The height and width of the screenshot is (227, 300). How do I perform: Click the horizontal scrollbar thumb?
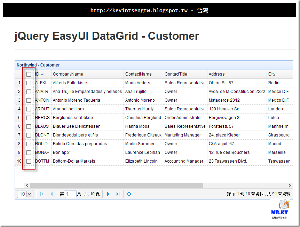[117, 185]
